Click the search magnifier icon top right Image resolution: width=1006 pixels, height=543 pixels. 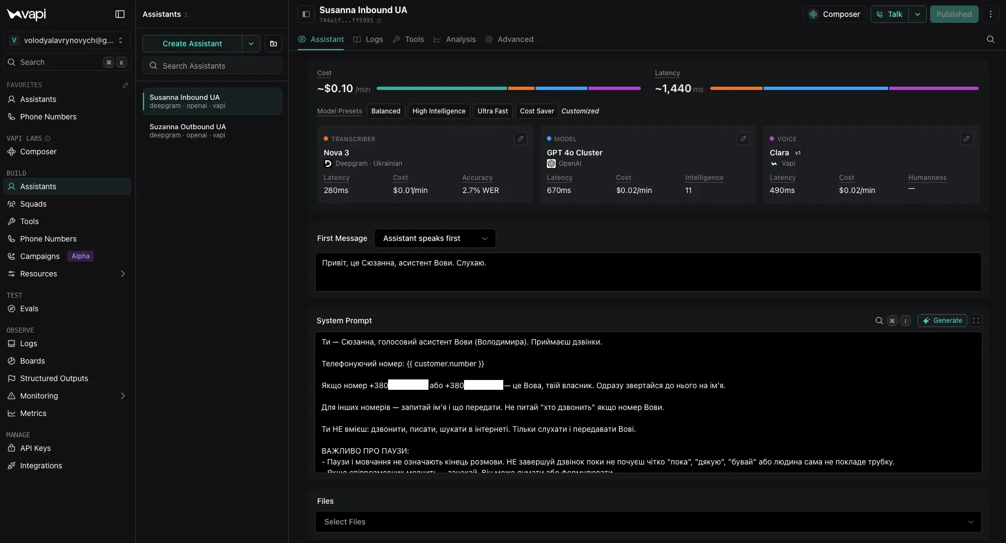tap(991, 39)
